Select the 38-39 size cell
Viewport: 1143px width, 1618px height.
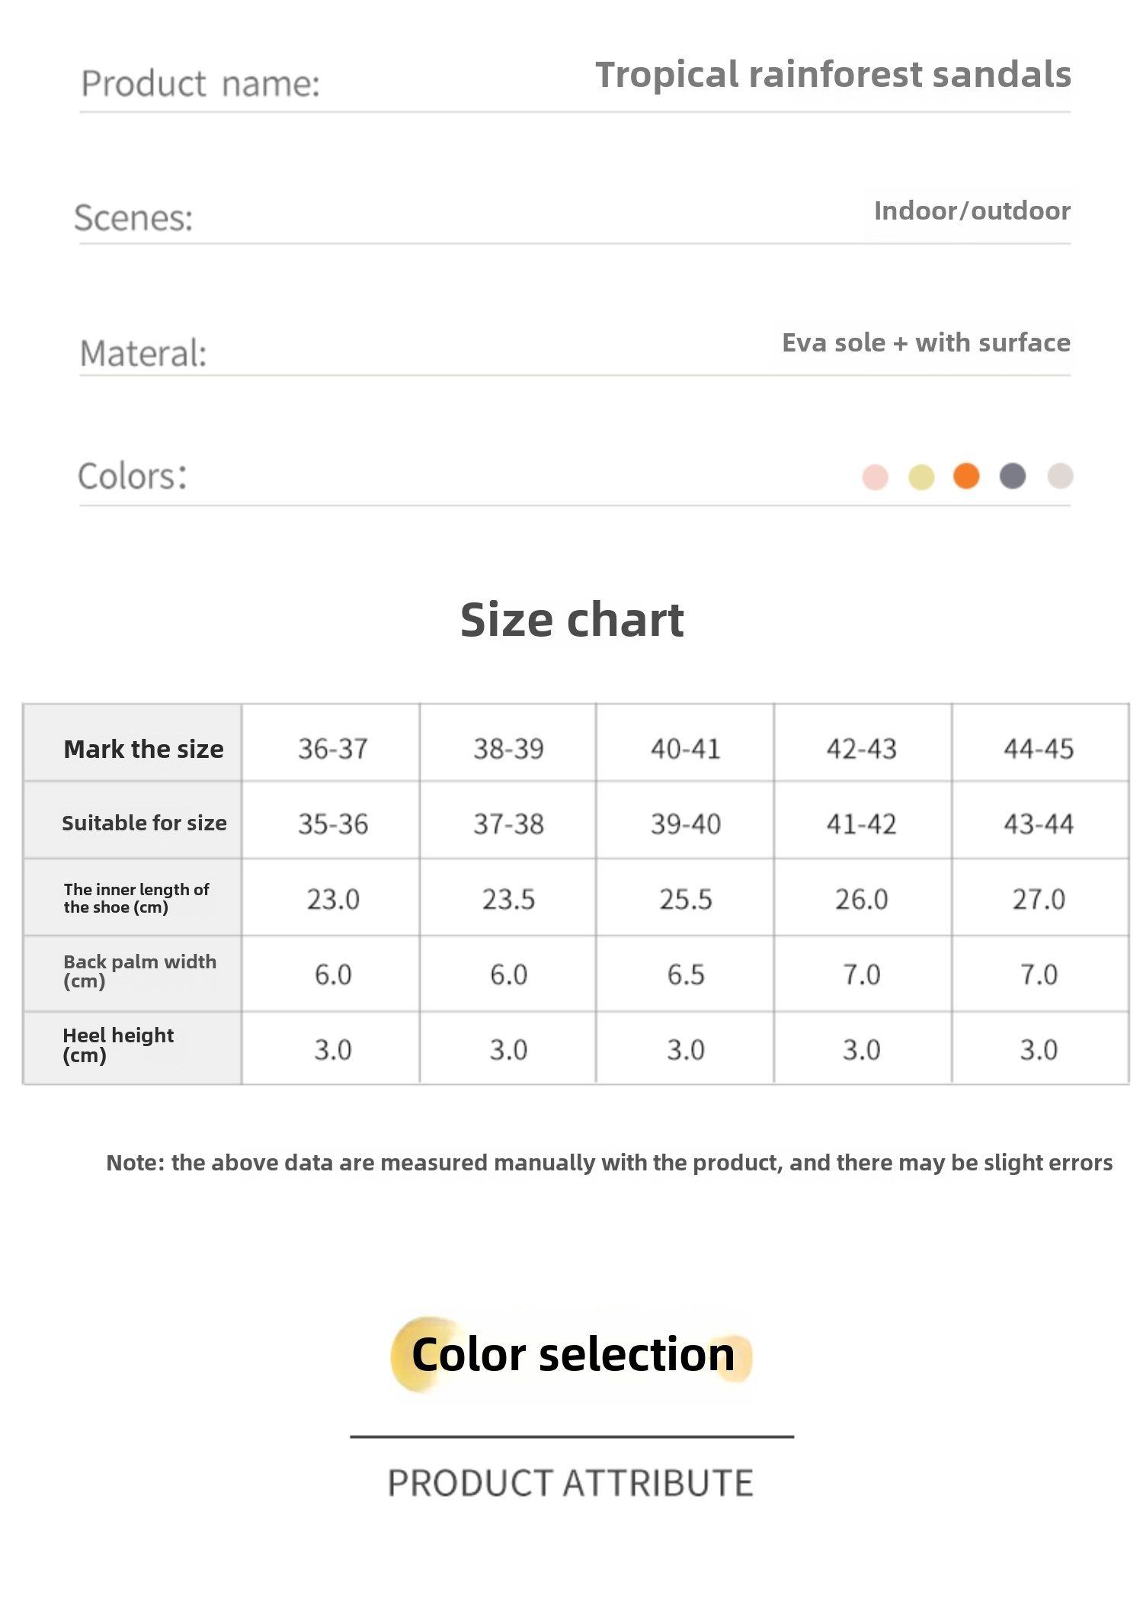click(x=508, y=749)
